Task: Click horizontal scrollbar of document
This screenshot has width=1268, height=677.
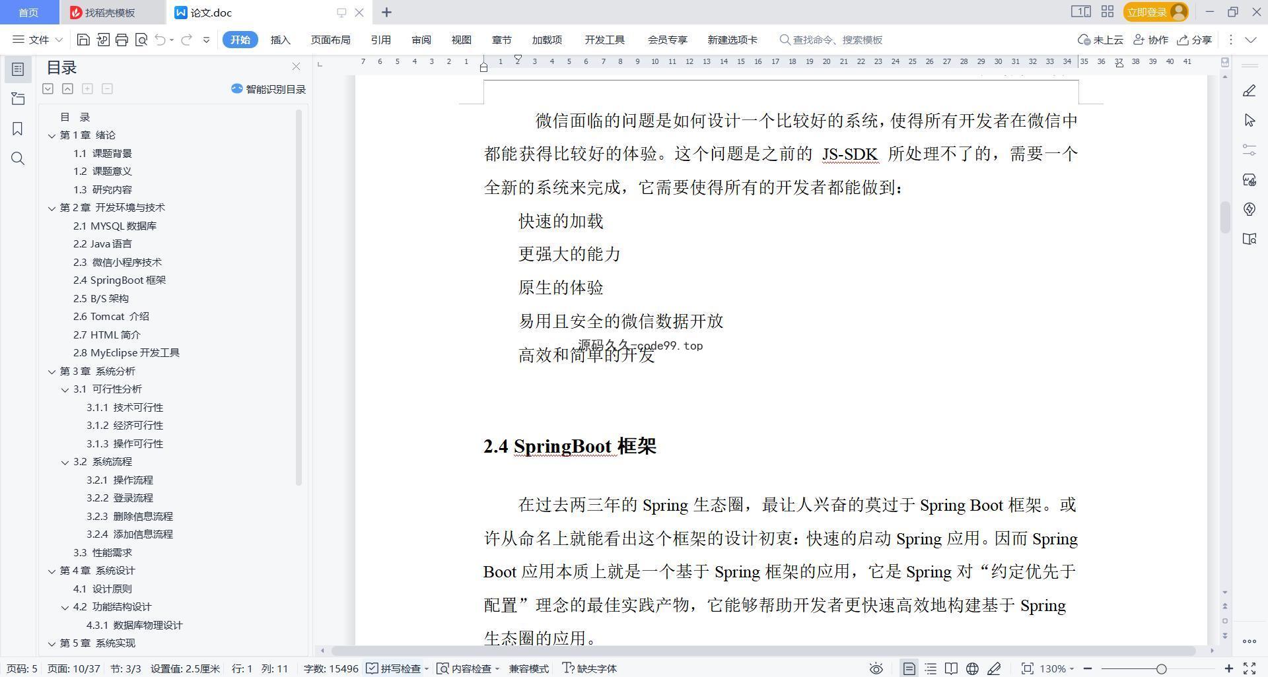Action: (763, 651)
